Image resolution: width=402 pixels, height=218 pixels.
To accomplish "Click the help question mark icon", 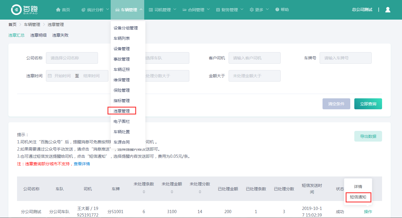I will (277, 10).
